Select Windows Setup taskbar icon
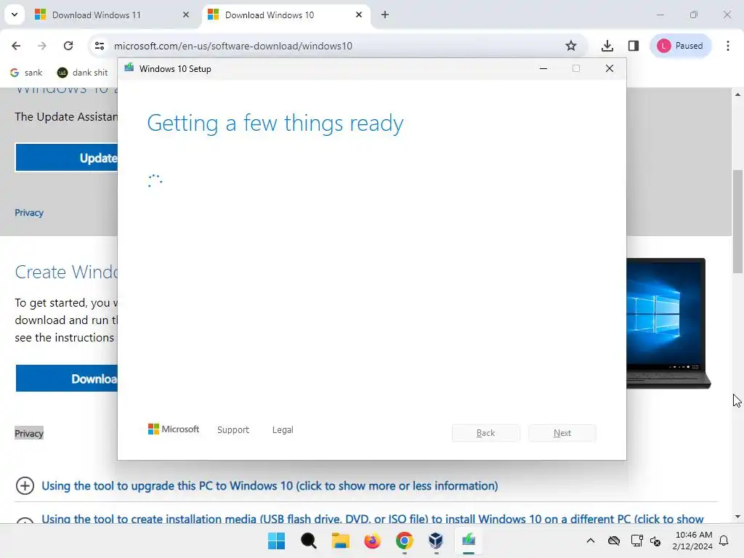744x558 pixels. [469, 541]
